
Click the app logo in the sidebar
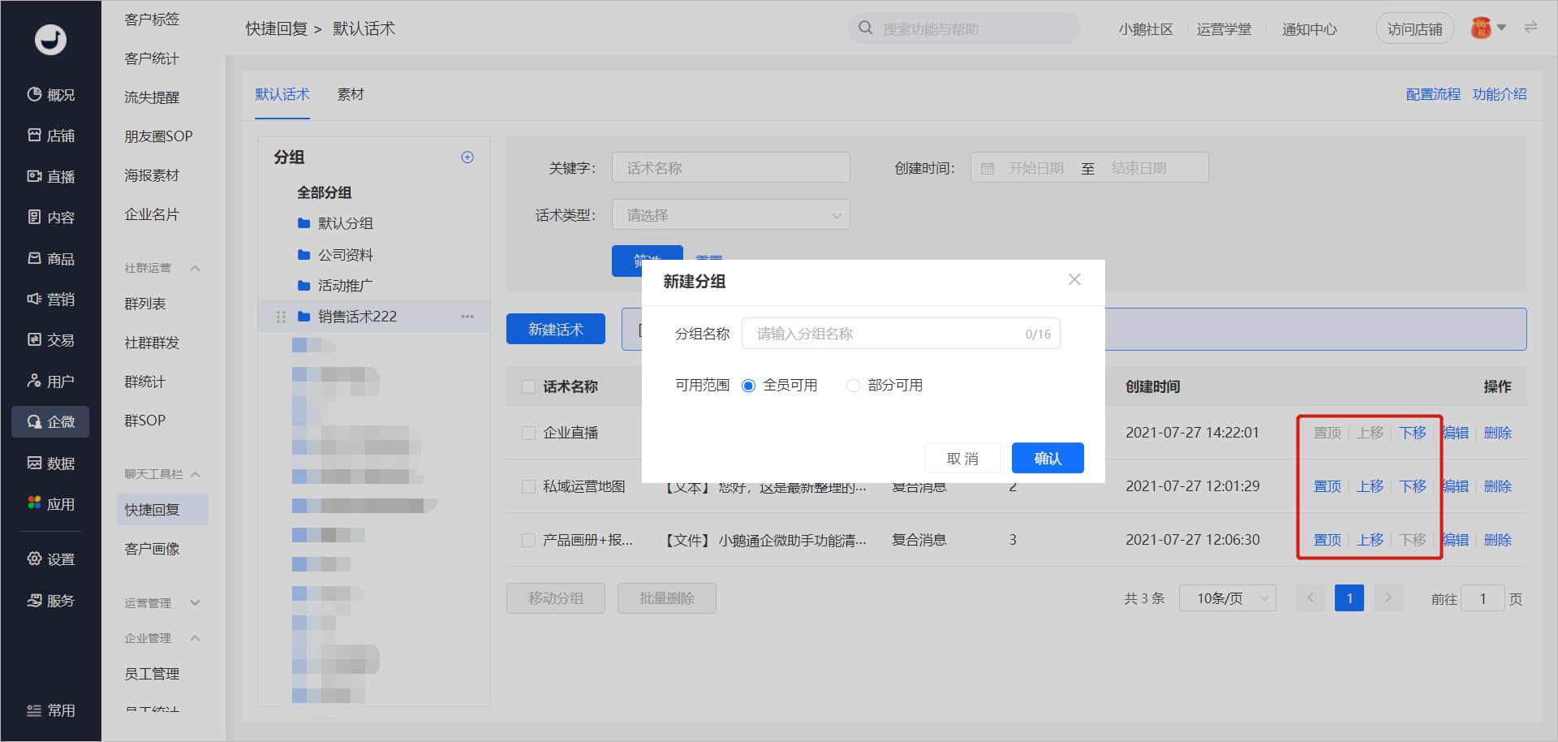pyautogui.click(x=50, y=39)
